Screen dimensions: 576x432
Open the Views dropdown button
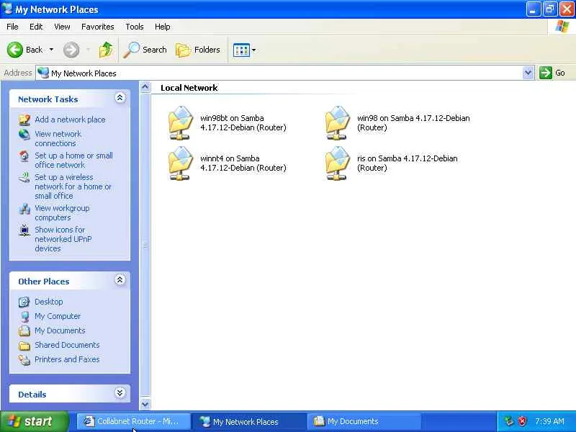pyautogui.click(x=245, y=50)
